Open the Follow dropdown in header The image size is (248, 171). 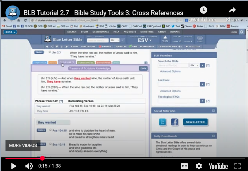(x=188, y=41)
